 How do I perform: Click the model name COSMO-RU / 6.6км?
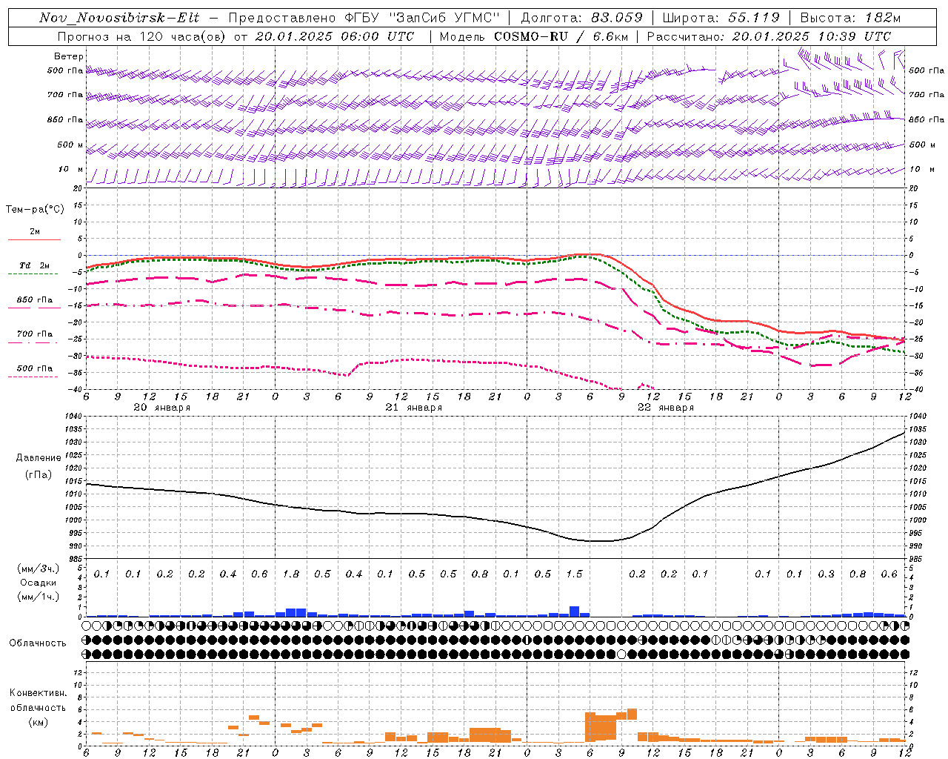[x=561, y=36]
